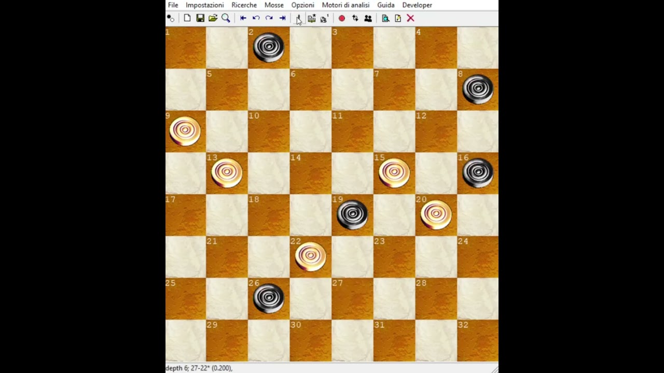Click the edit note document icon
Screen dimensions: 664x373
pyautogui.click(x=398, y=18)
